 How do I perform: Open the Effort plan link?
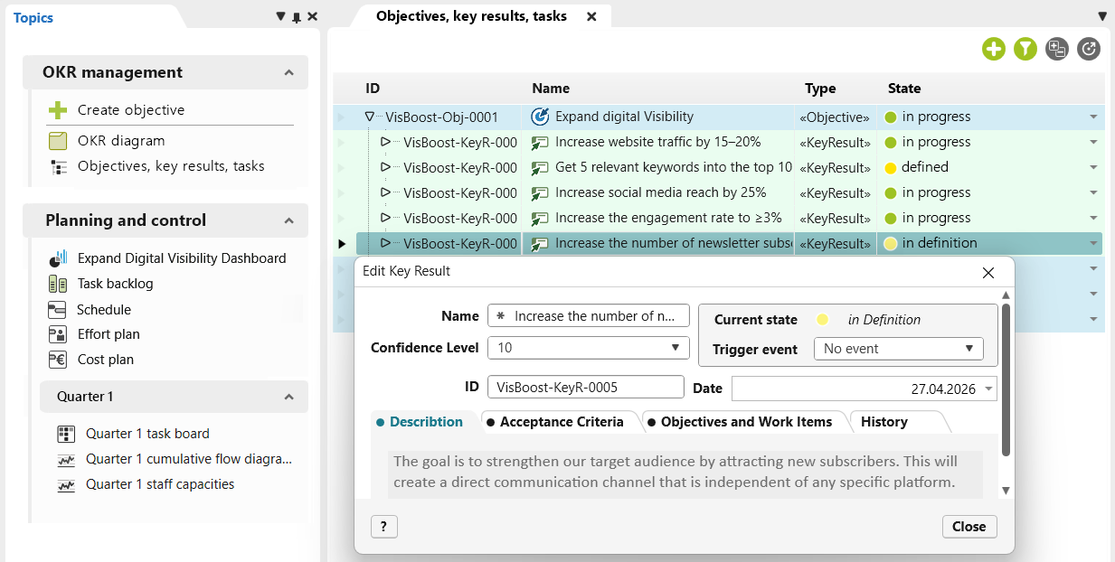109,334
